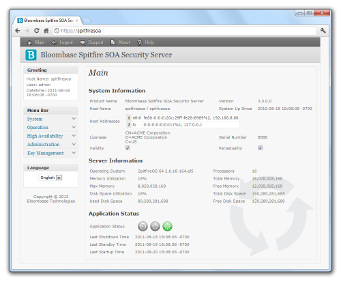This screenshot has width=341, height=282.
Task: Expand the System menu section
Action: click(51, 119)
